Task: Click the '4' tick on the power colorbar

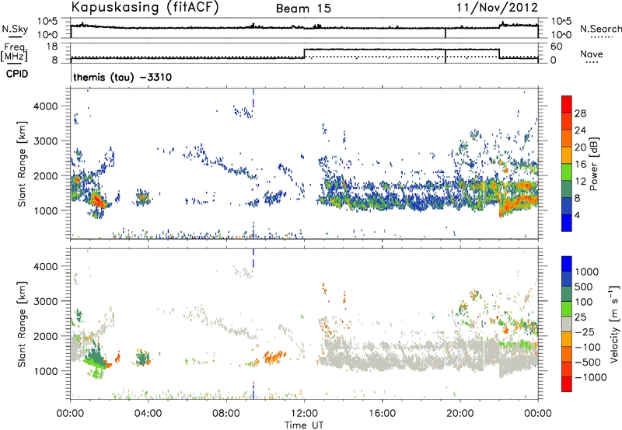Action: [x=578, y=215]
